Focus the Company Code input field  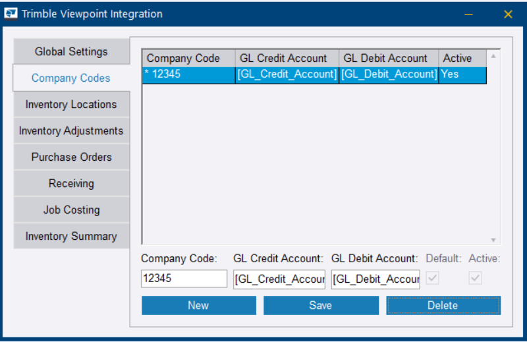(184, 279)
